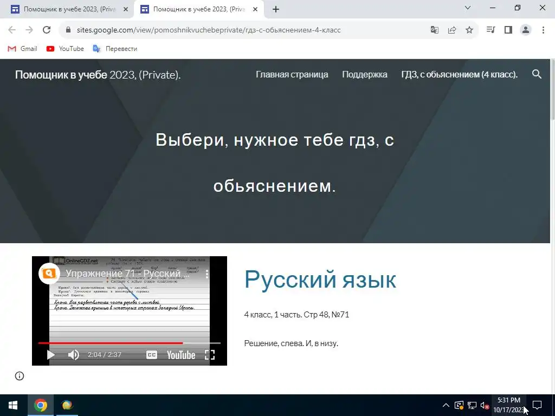
Task: Open the media control icon in toolbar
Action: coord(491,30)
